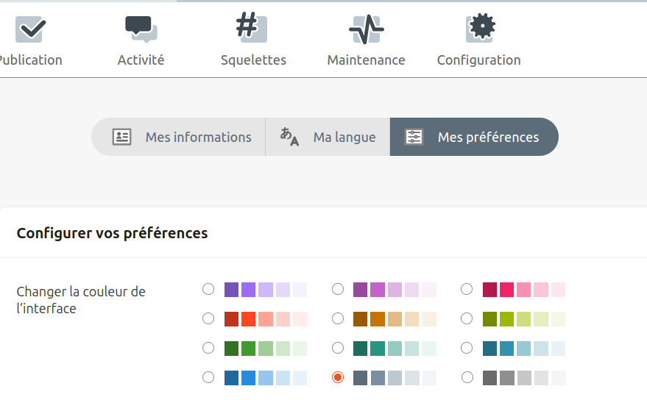Open the Squelettes menu label

[x=253, y=60]
